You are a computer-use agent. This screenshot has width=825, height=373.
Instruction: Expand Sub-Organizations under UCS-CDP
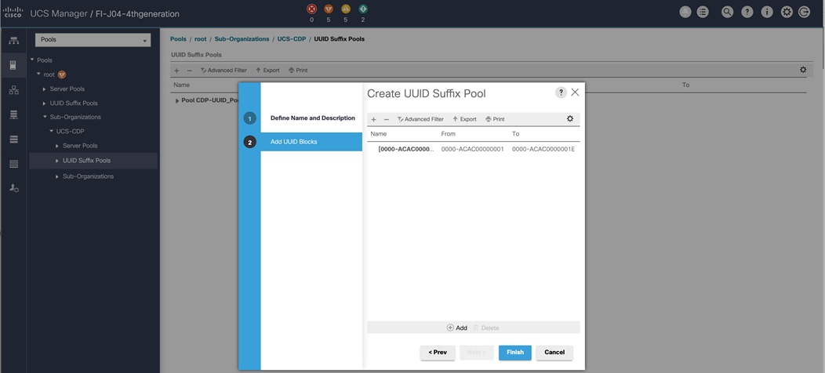click(56, 176)
